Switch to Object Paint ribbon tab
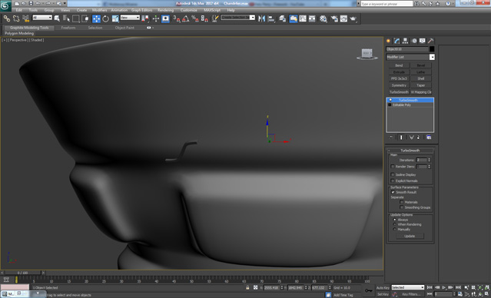Screen dimensions: 491x298 pyautogui.click(x=124, y=28)
